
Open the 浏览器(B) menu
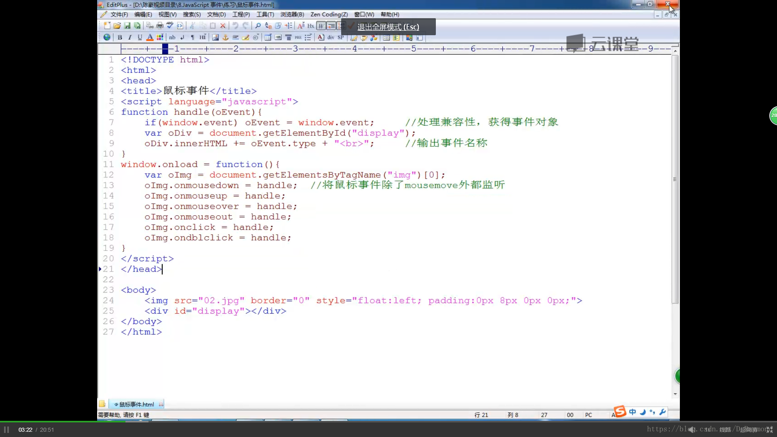tap(292, 15)
